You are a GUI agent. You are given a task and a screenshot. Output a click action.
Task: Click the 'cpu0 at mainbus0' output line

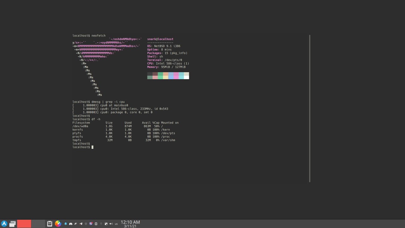[100, 105]
